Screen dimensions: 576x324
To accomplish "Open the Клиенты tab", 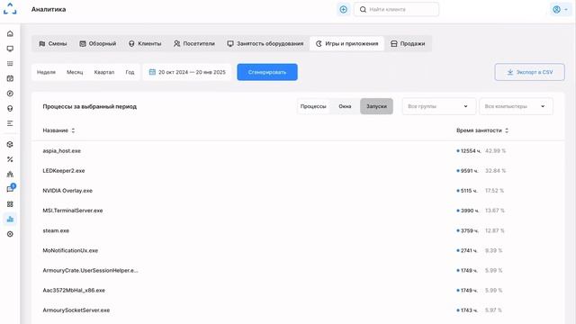I will 145,44.
